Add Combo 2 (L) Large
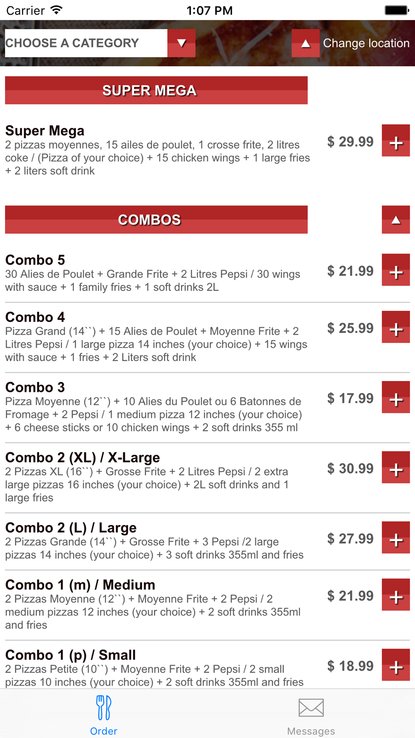The width and height of the screenshot is (415, 738). click(396, 538)
